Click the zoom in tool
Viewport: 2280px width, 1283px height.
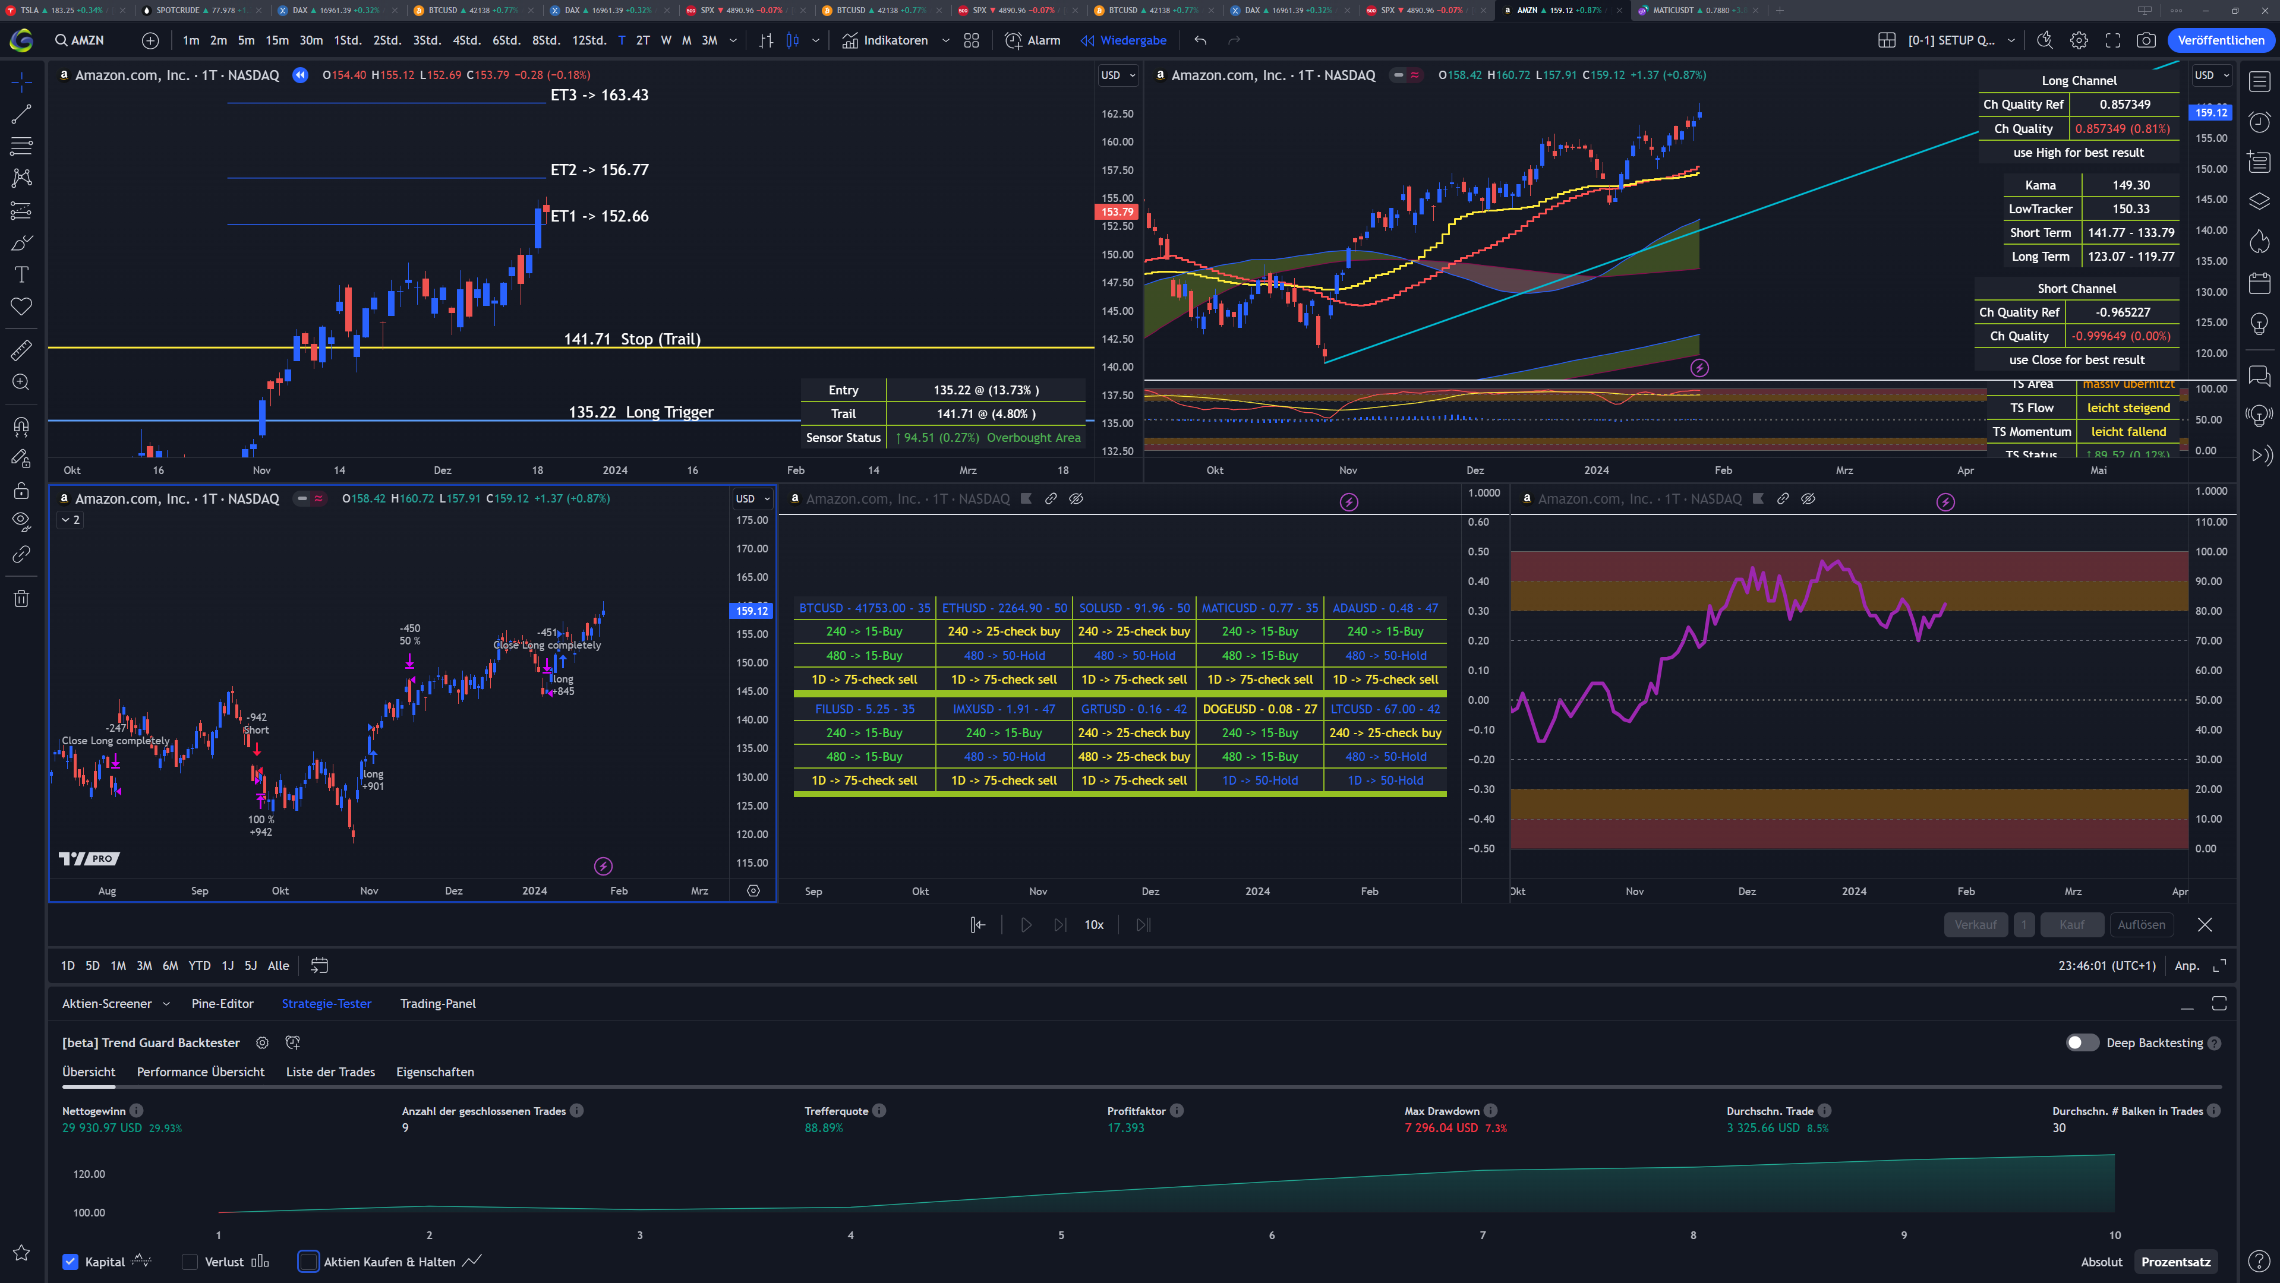coord(21,383)
